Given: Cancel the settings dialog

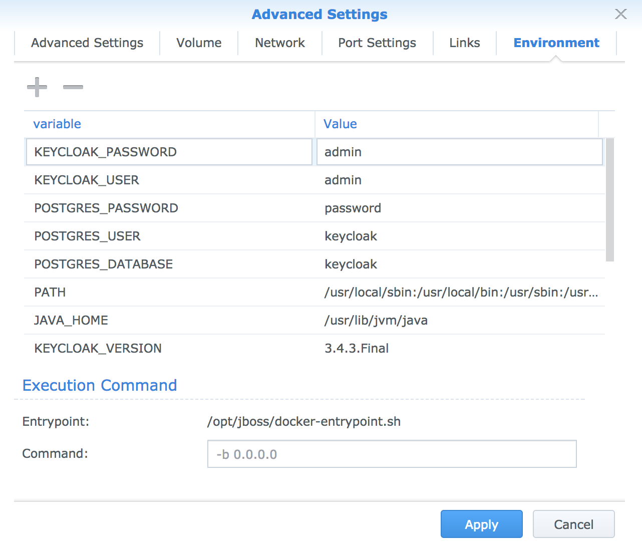Looking at the screenshot, I should click(574, 524).
